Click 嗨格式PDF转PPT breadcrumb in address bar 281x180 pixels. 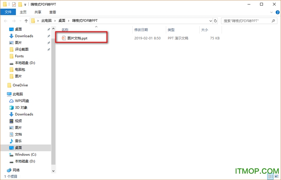pos(85,21)
